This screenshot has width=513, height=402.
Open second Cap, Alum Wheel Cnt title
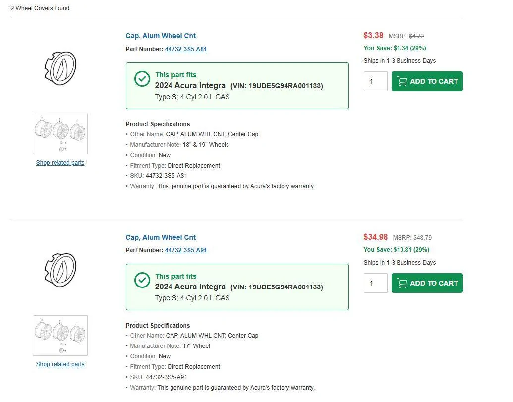point(161,237)
